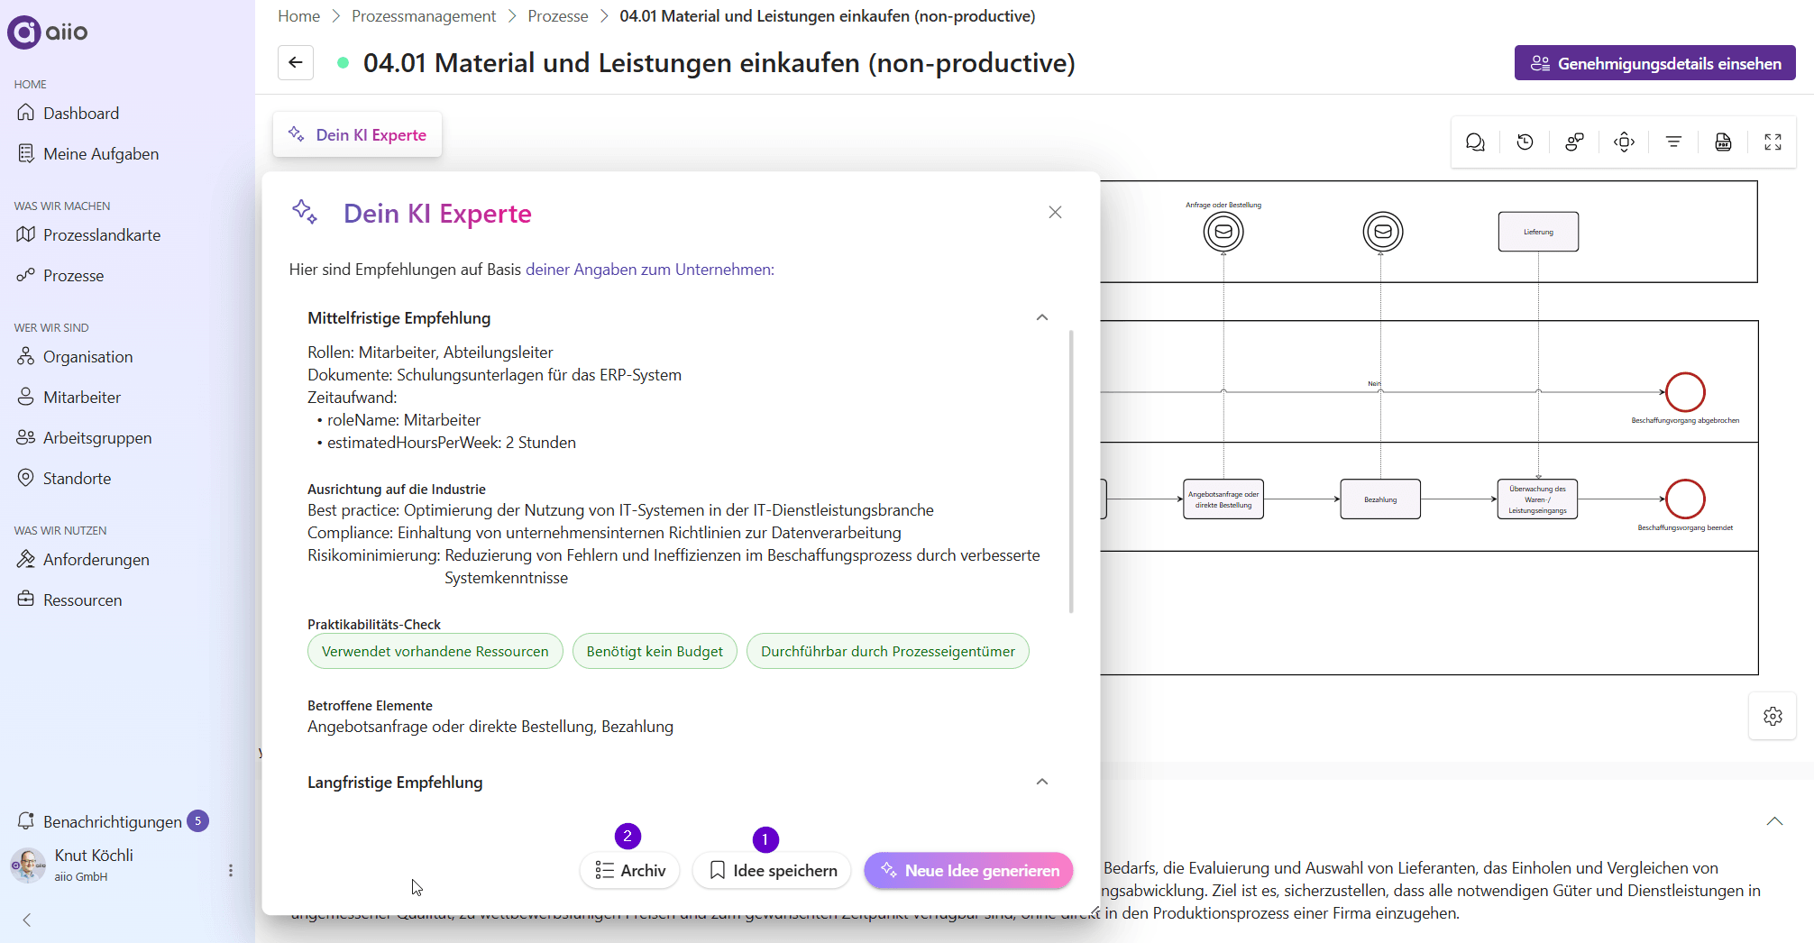Image resolution: width=1814 pixels, height=943 pixels.
Task: Go back with the arrow button
Action: click(296, 63)
